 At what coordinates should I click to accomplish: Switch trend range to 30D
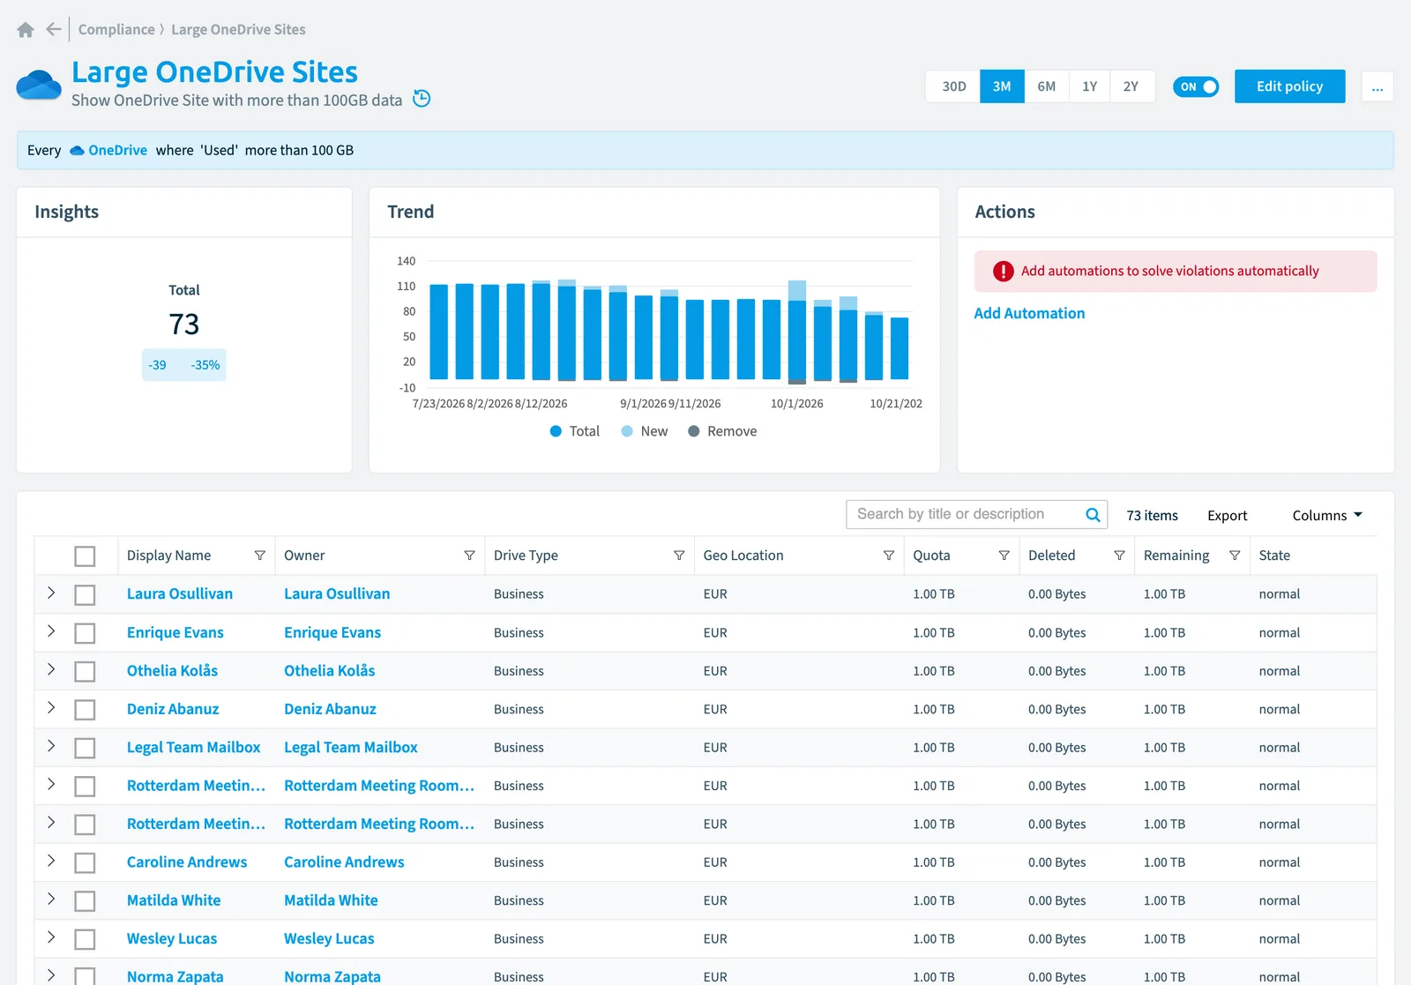(x=953, y=86)
